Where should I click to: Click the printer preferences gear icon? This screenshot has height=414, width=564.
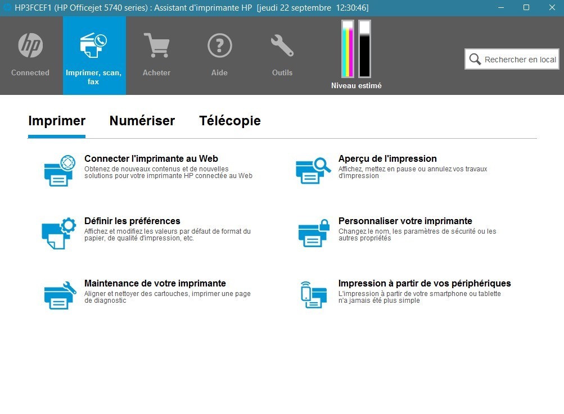tap(58, 232)
